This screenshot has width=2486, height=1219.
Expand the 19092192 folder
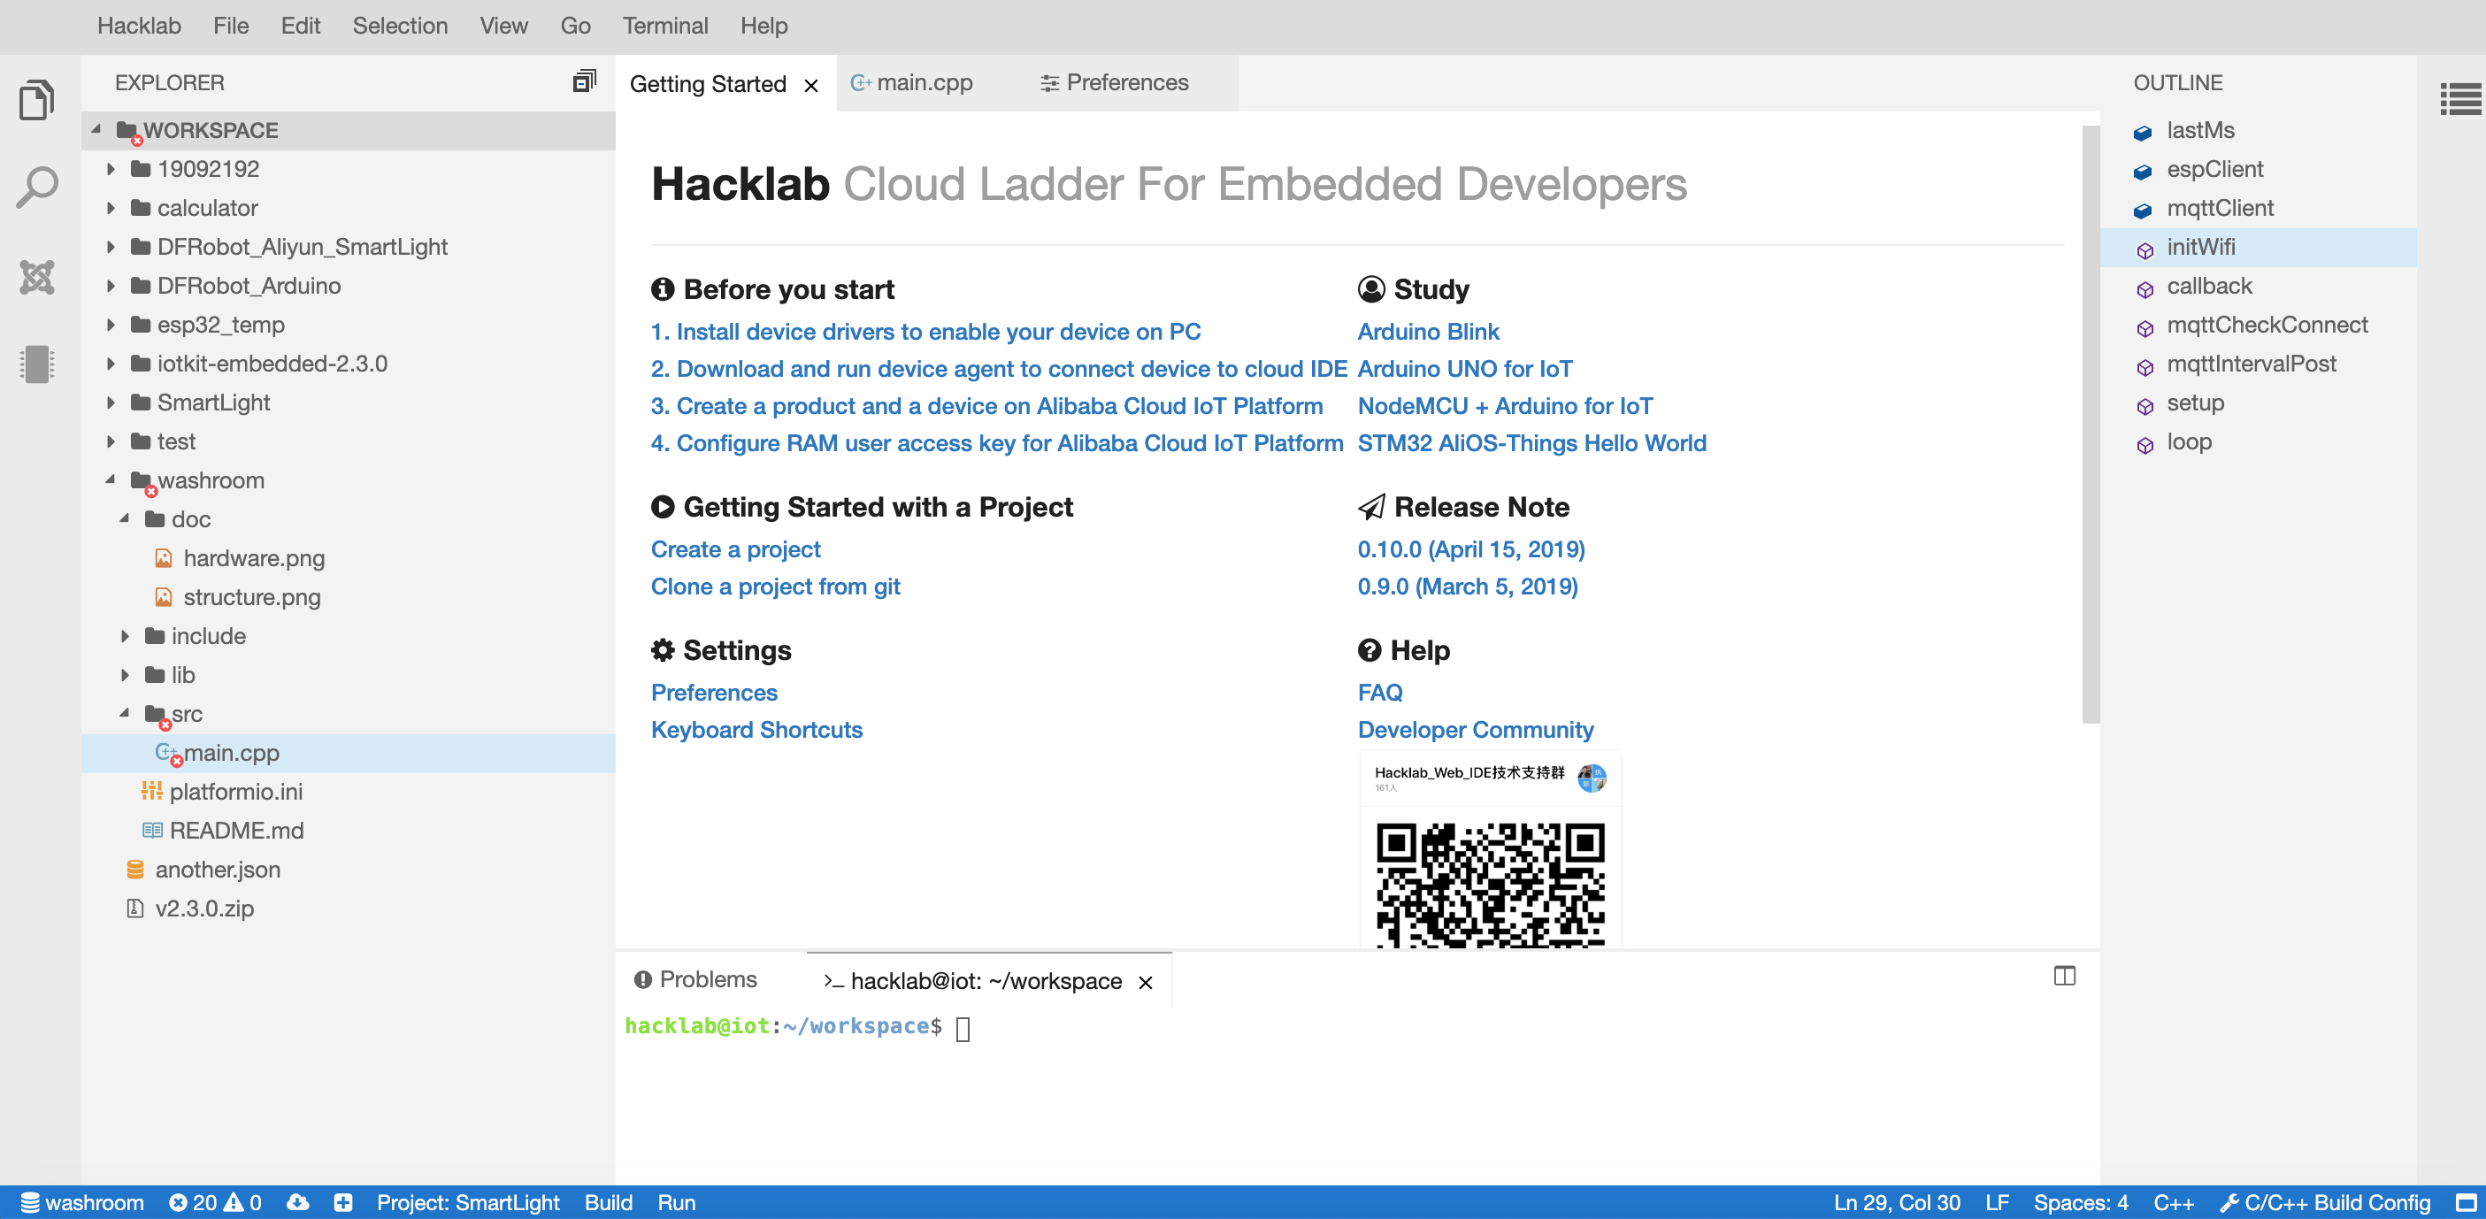coord(110,169)
